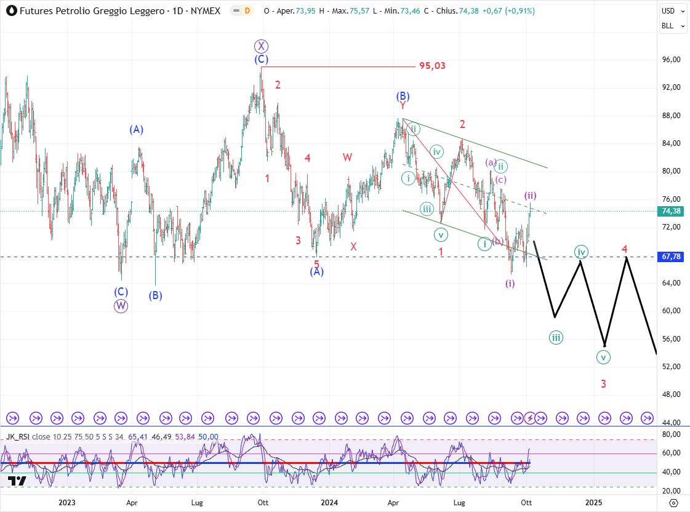Click the Chius. 74,38 close value
Image resolution: width=690 pixels, height=512 pixels.
[x=457, y=11]
